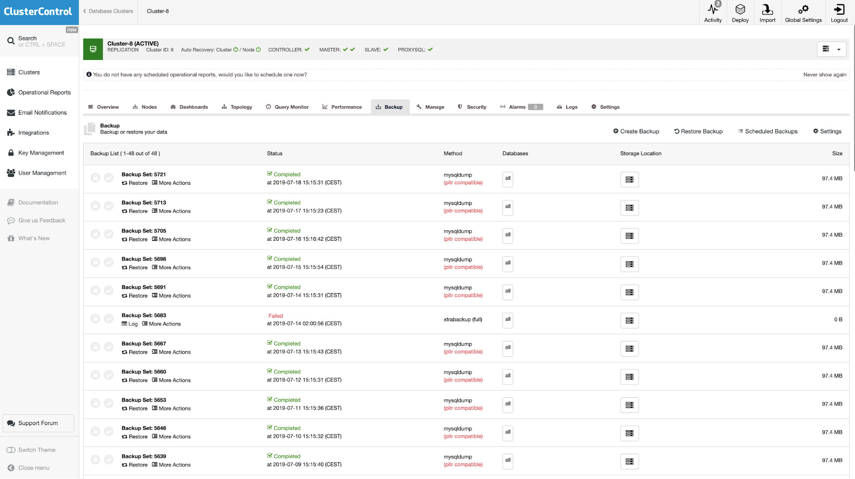Open the Manage tab
This screenshot has width=855, height=479.
[x=431, y=107]
